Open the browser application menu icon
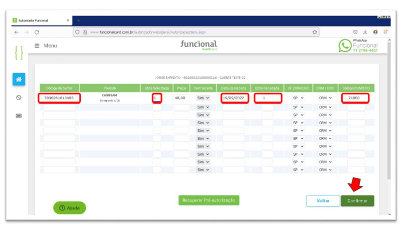The image size is (402, 226). 385,32
